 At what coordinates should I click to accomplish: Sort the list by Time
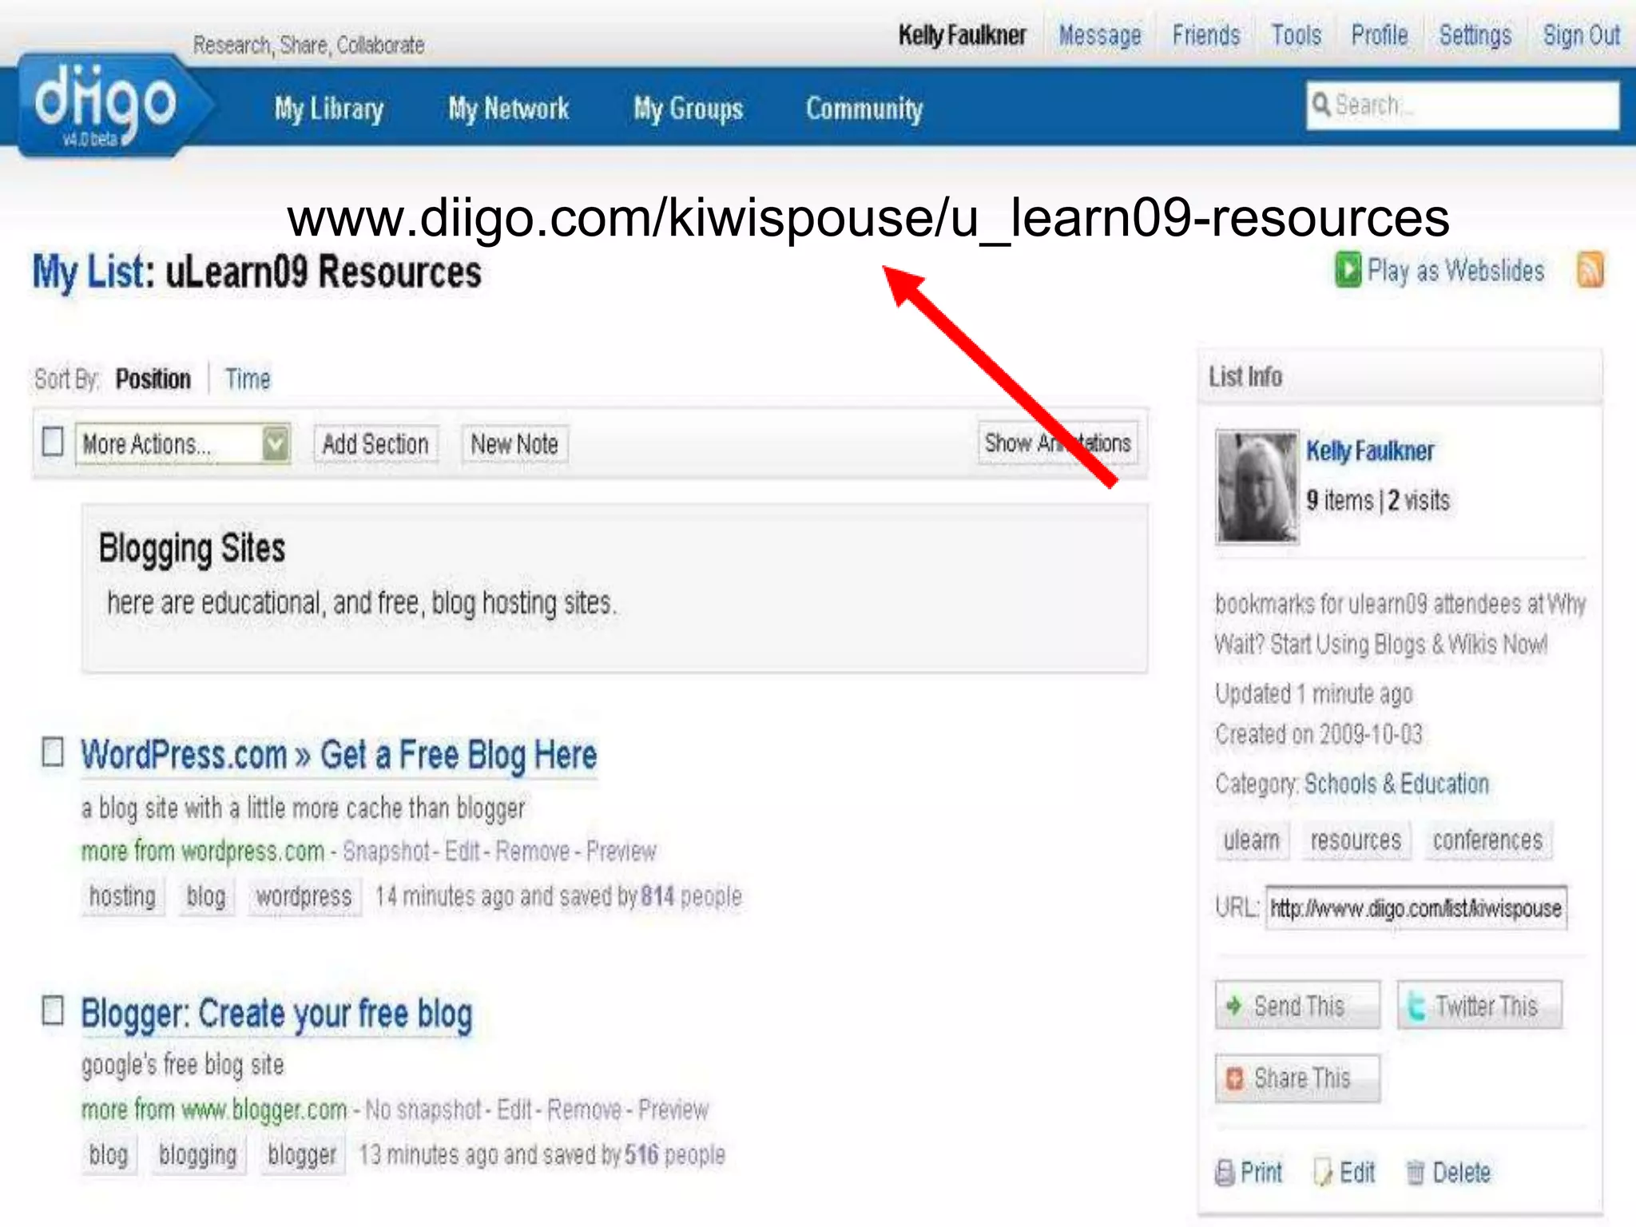248,379
